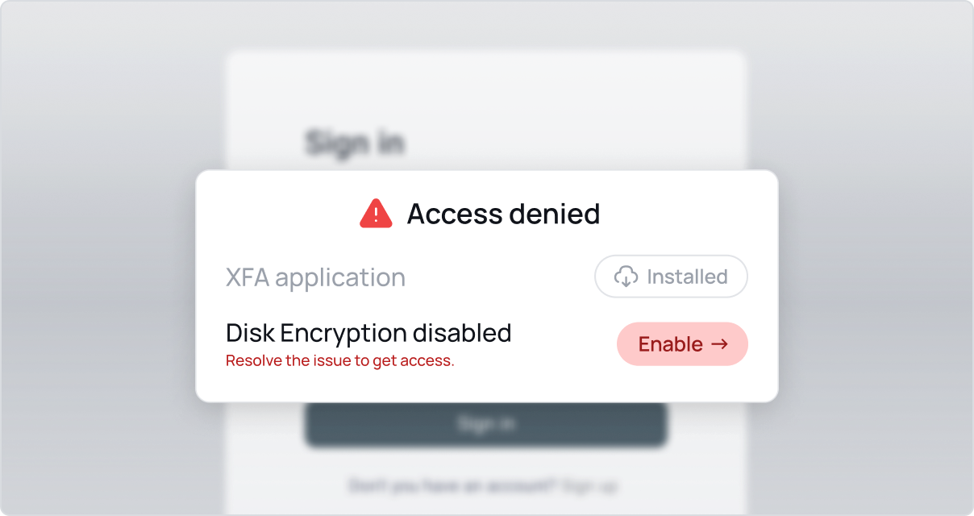
Task: Click the Sign in heading in the background form
Action: [356, 141]
